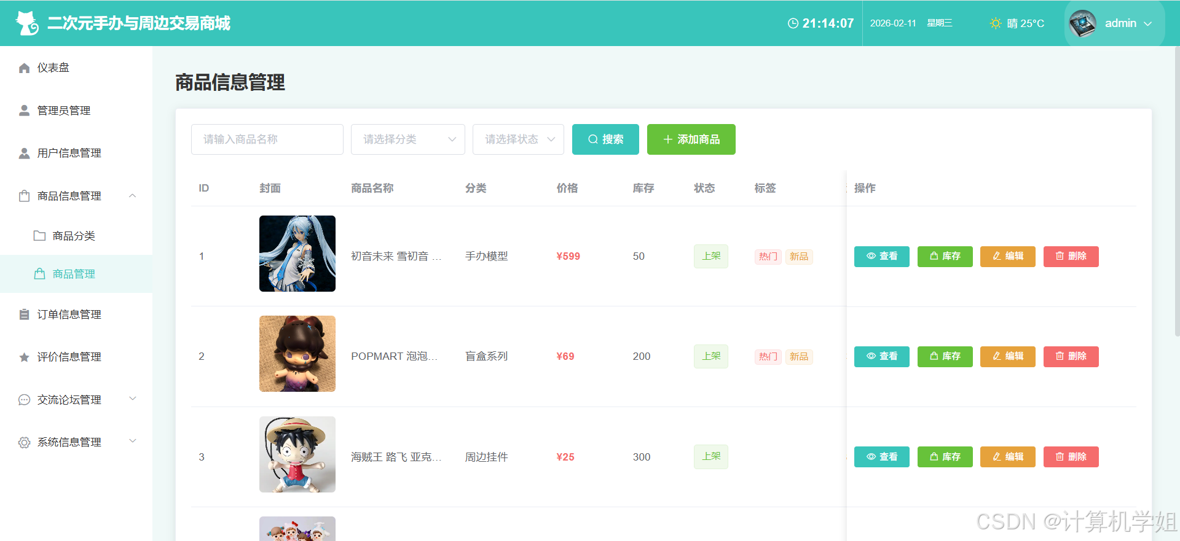This screenshot has height=541, width=1180.
Task: Edit the 海贼王 路飞 product with 编辑
Action: (1008, 457)
